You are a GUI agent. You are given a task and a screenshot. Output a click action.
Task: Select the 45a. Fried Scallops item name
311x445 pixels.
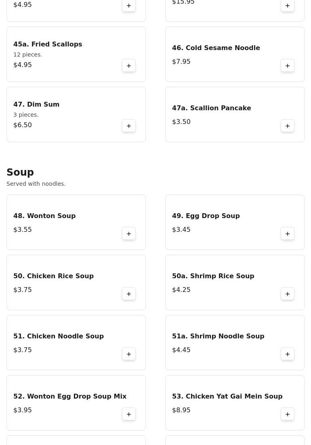(48, 44)
